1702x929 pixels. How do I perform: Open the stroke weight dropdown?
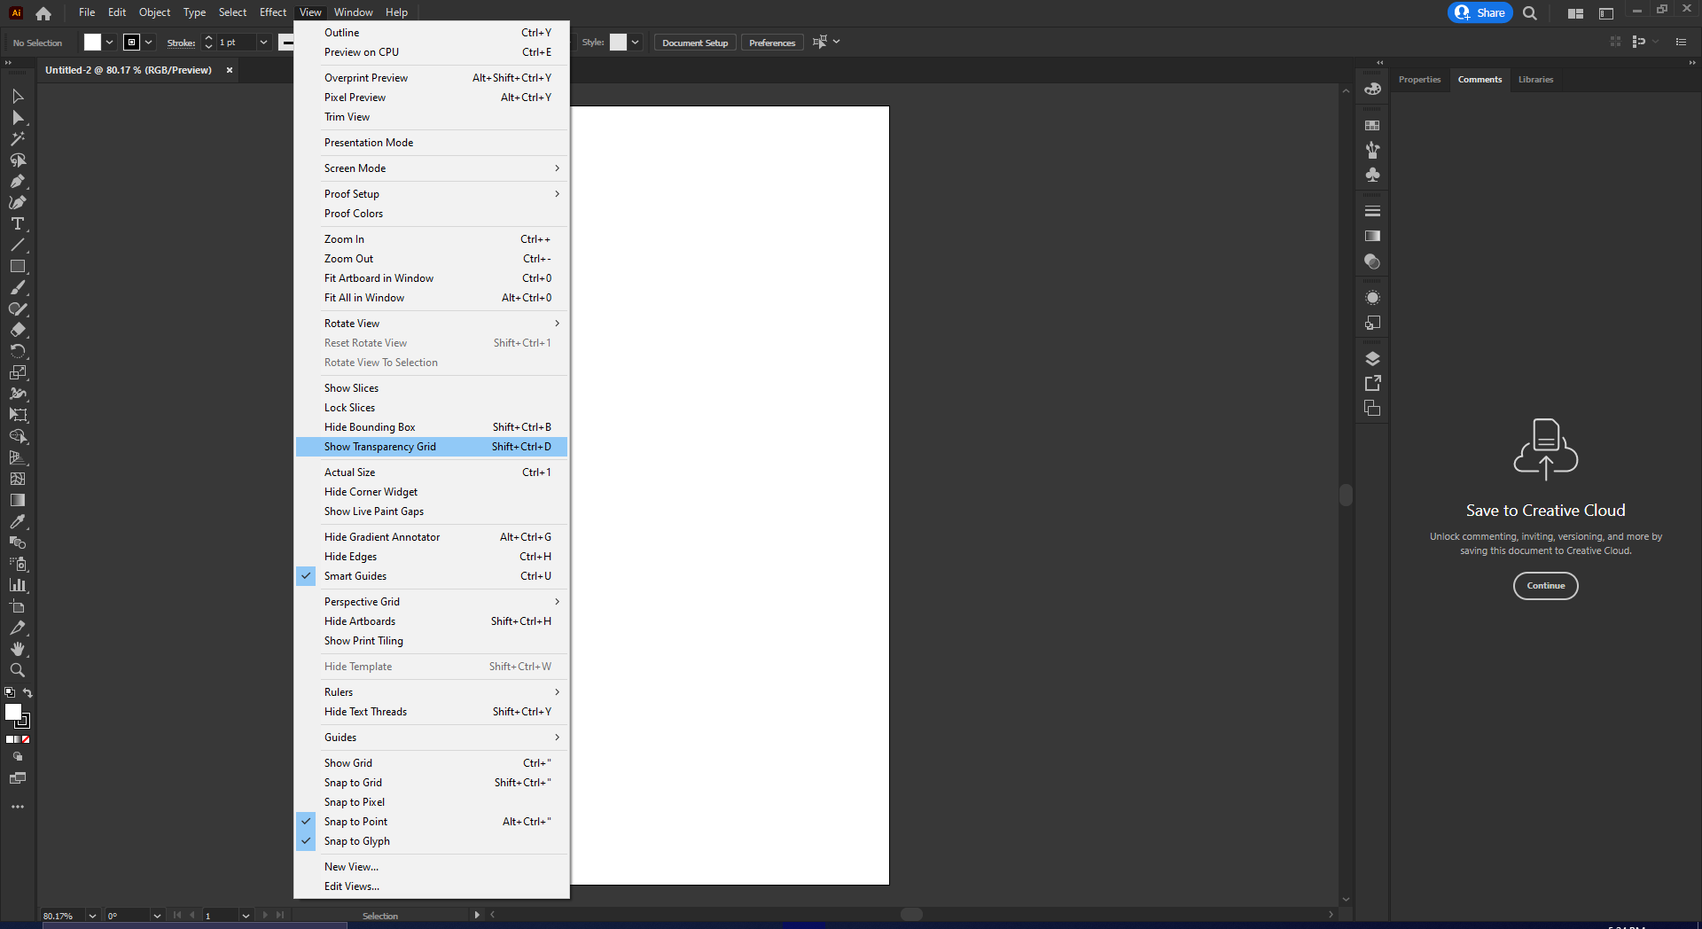pyautogui.click(x=263, y=43)
